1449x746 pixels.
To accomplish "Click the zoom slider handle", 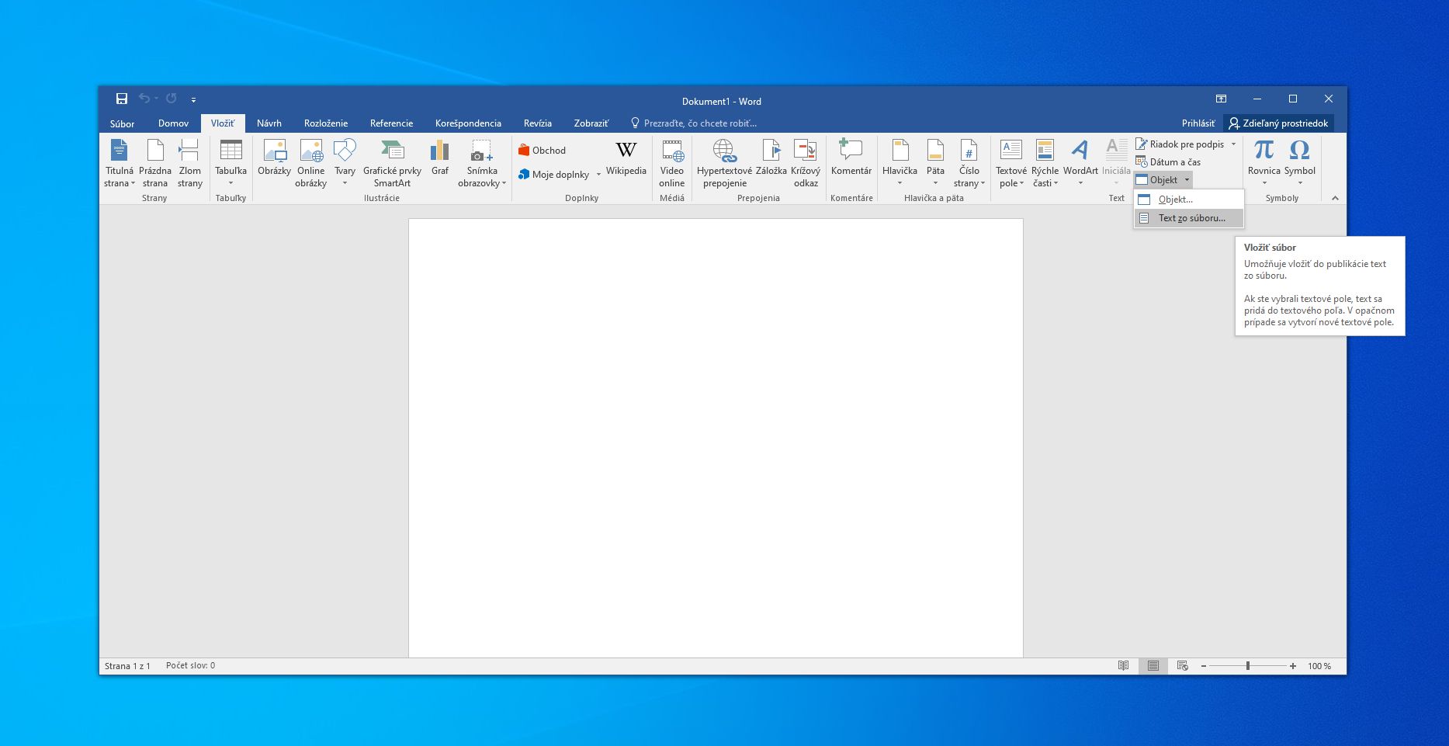I will [x=1248, y=666].
